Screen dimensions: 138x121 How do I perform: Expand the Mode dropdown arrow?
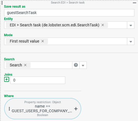[131, 41]
